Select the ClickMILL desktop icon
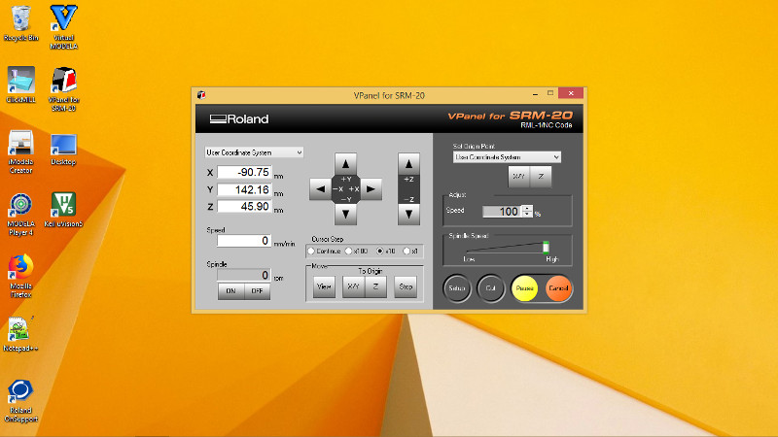 [20, 84]
